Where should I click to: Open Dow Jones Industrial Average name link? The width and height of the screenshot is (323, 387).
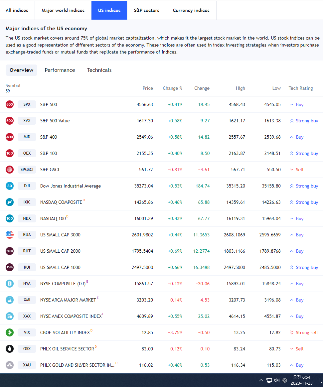pyautogui.click(x=71, y=186)
